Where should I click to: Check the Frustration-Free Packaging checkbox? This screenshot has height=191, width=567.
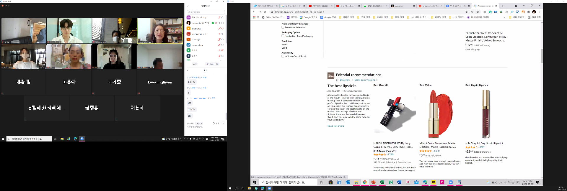pyautogui.click(x=283, y=36)
